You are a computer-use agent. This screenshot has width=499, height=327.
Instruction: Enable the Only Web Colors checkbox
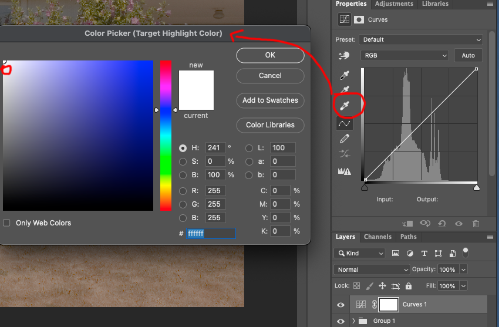[x=6, y=223]
